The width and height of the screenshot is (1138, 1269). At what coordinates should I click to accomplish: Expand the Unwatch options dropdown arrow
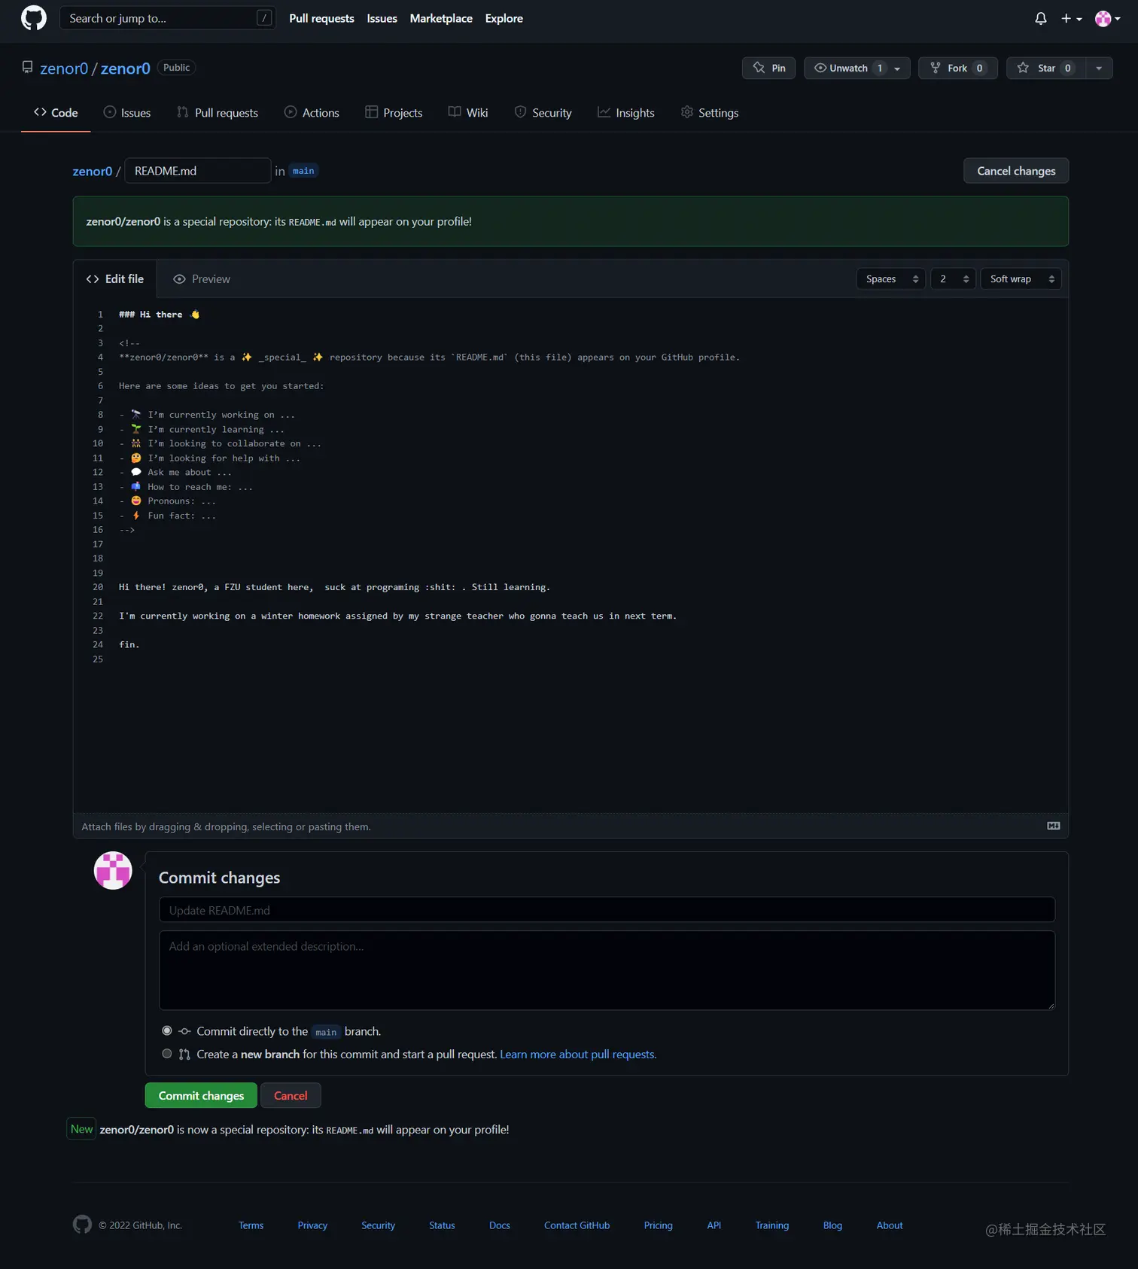coord(897,68)
